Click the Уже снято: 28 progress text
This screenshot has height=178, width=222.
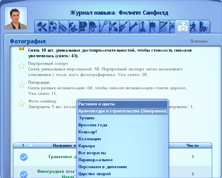click(x=133, y=75)
